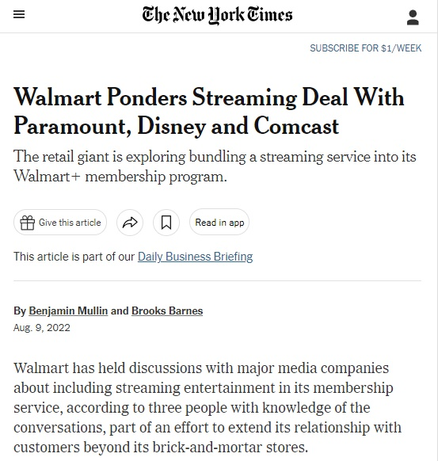Click the divider line above the byline
Screen dimensions: 438x461
[x=217, y=280]
